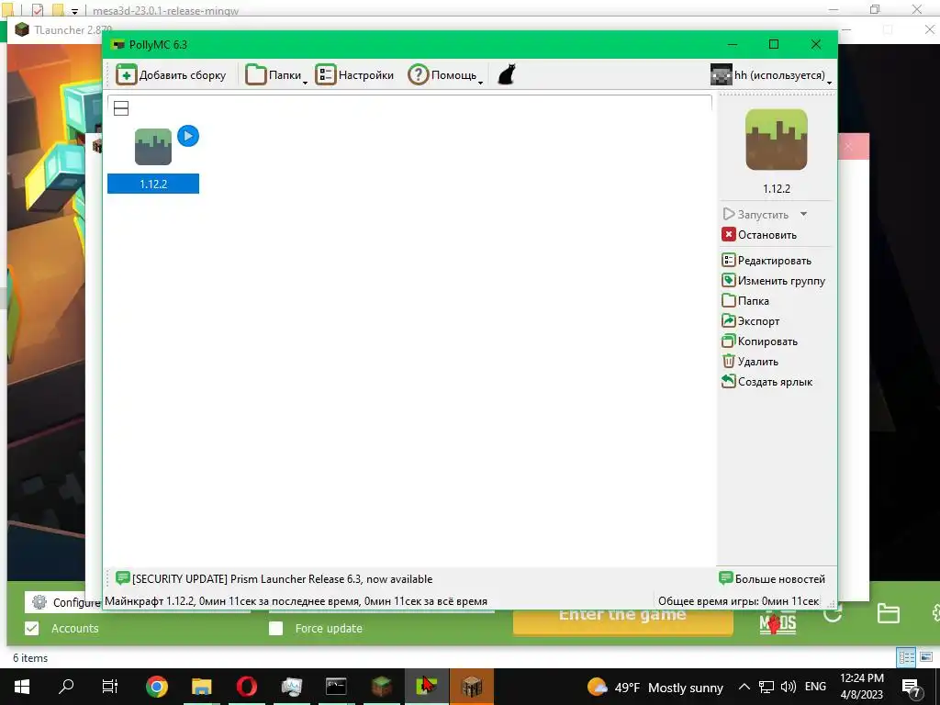The width and height of the screenshot is (940, 705).
Task: Click Редактировать to edit instance
Action: [767, 261]
